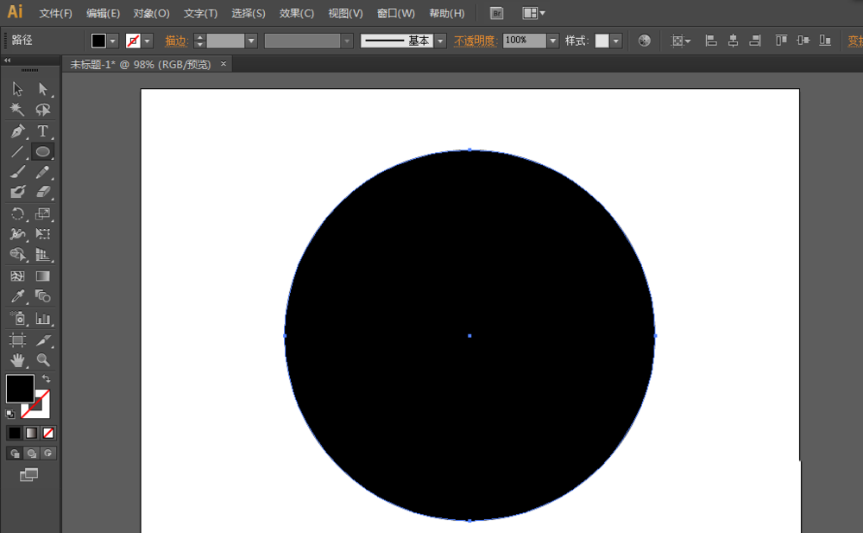The image size is (863, 533).
Task: Switch to the Hand tool
Action: [17, 360]
